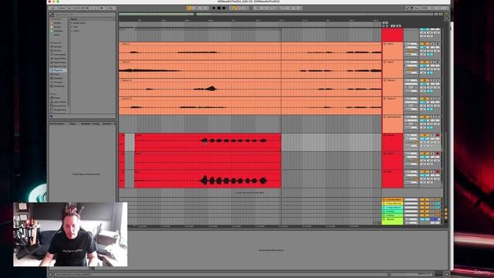Fold the second orange track
This screenshot has width=494, height=278.
[x=384, y=63]
